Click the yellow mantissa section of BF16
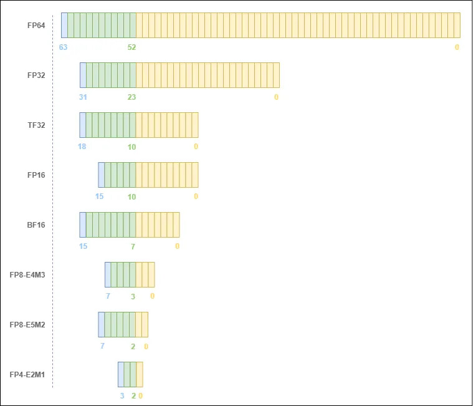 click(158, 225)
